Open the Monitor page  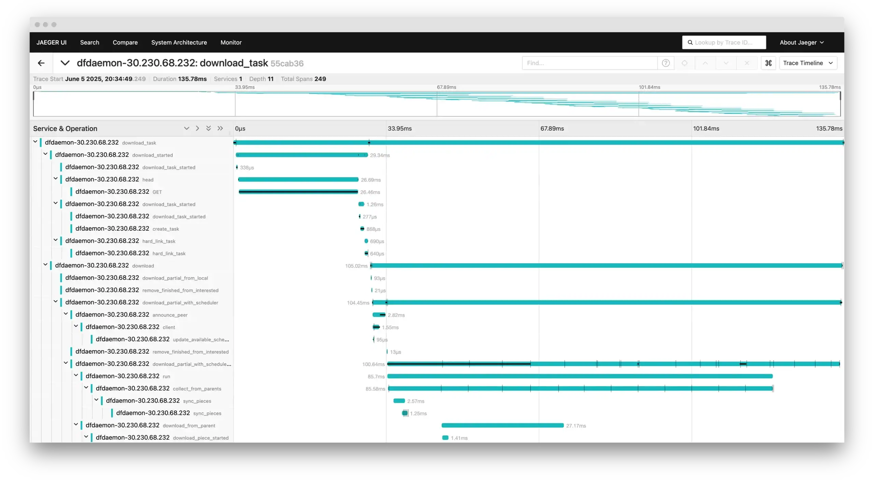[231, 42]
